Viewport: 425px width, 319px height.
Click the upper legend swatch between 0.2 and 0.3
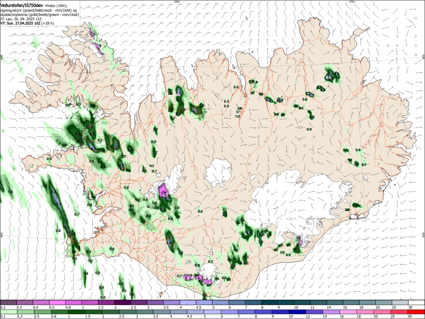(x=8, y=302)
